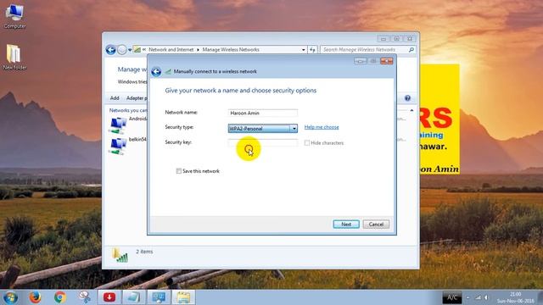
Task: Select the belkin54 network icon in list
Action: (117, 147)
